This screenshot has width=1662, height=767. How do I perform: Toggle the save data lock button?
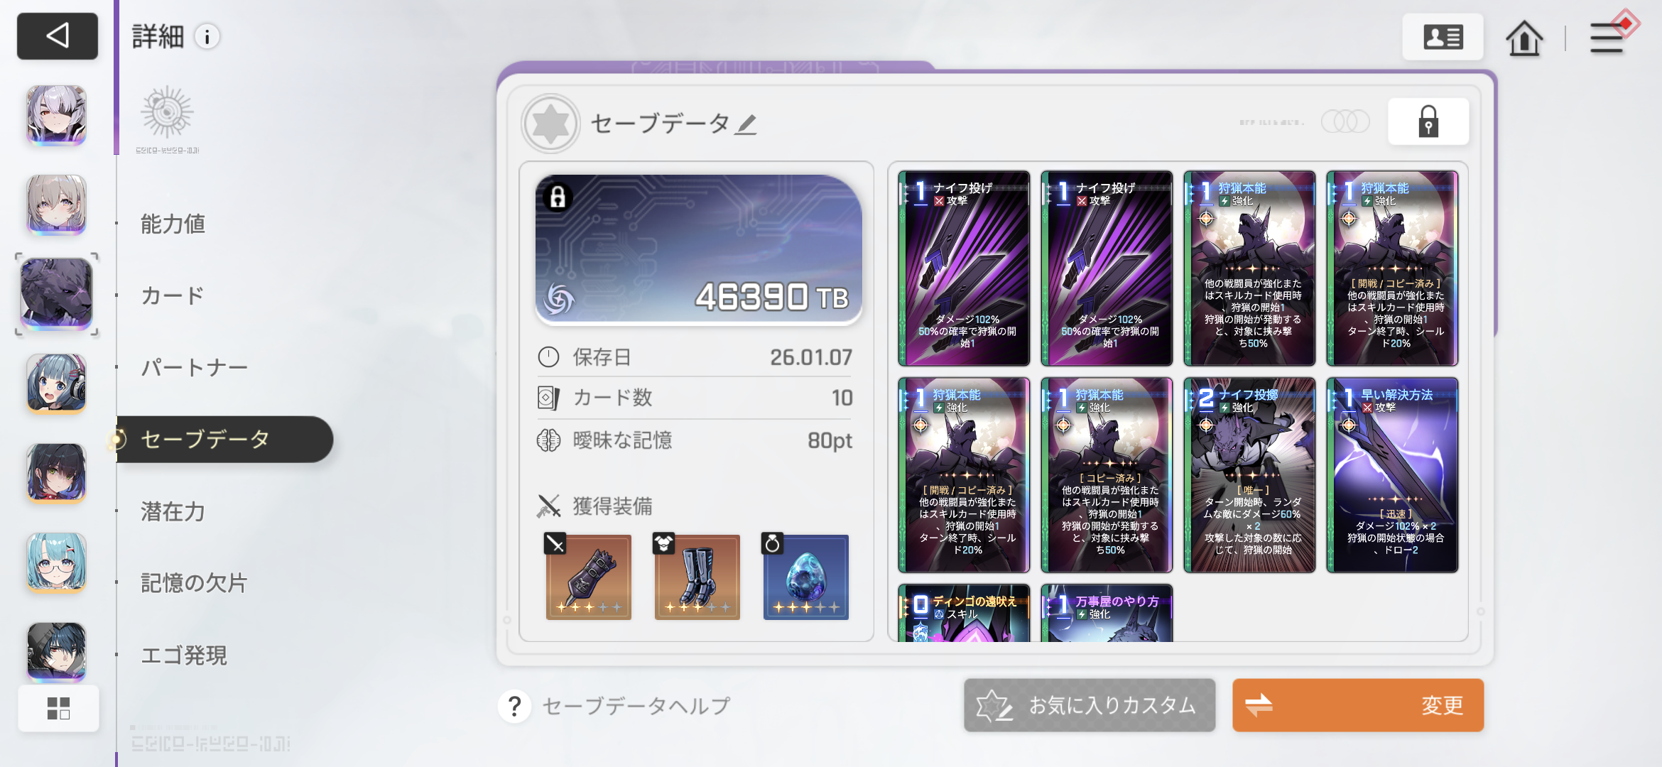pyautogui.click(x=1428, y=122)
